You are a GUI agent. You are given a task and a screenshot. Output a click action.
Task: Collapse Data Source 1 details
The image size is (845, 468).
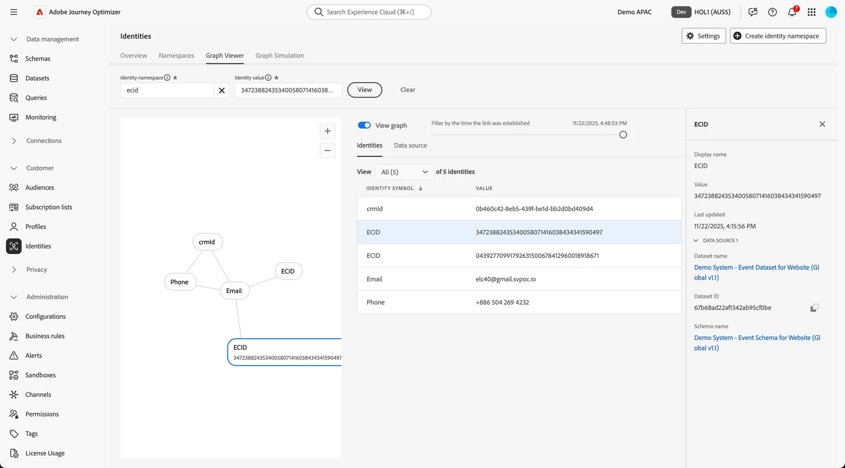pos(696,241)
